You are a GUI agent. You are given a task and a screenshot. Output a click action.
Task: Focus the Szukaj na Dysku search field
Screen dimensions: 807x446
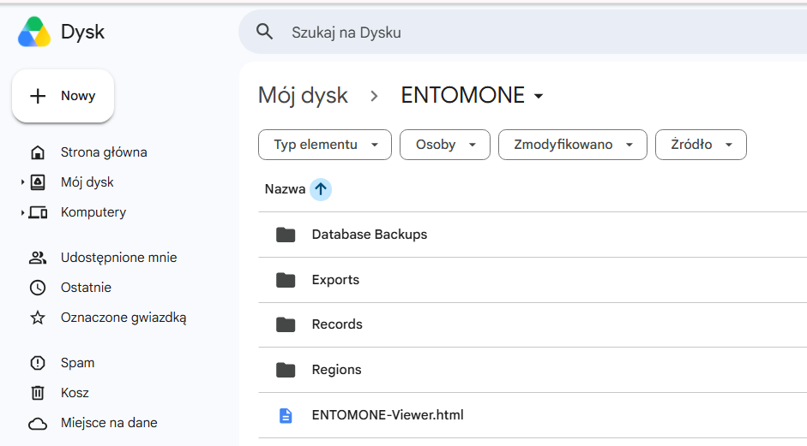click(x=522, y=32)
